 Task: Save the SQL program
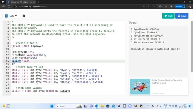pos(182,16)
